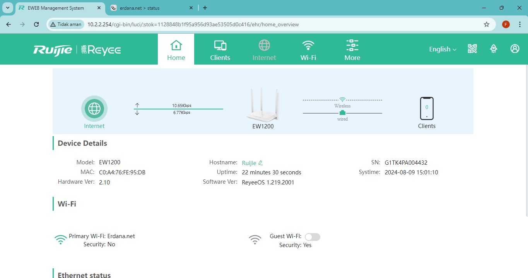This screenshot has height=278, width=528.
Task: Open the English language dropdown
Action: (x=443, y=49)
